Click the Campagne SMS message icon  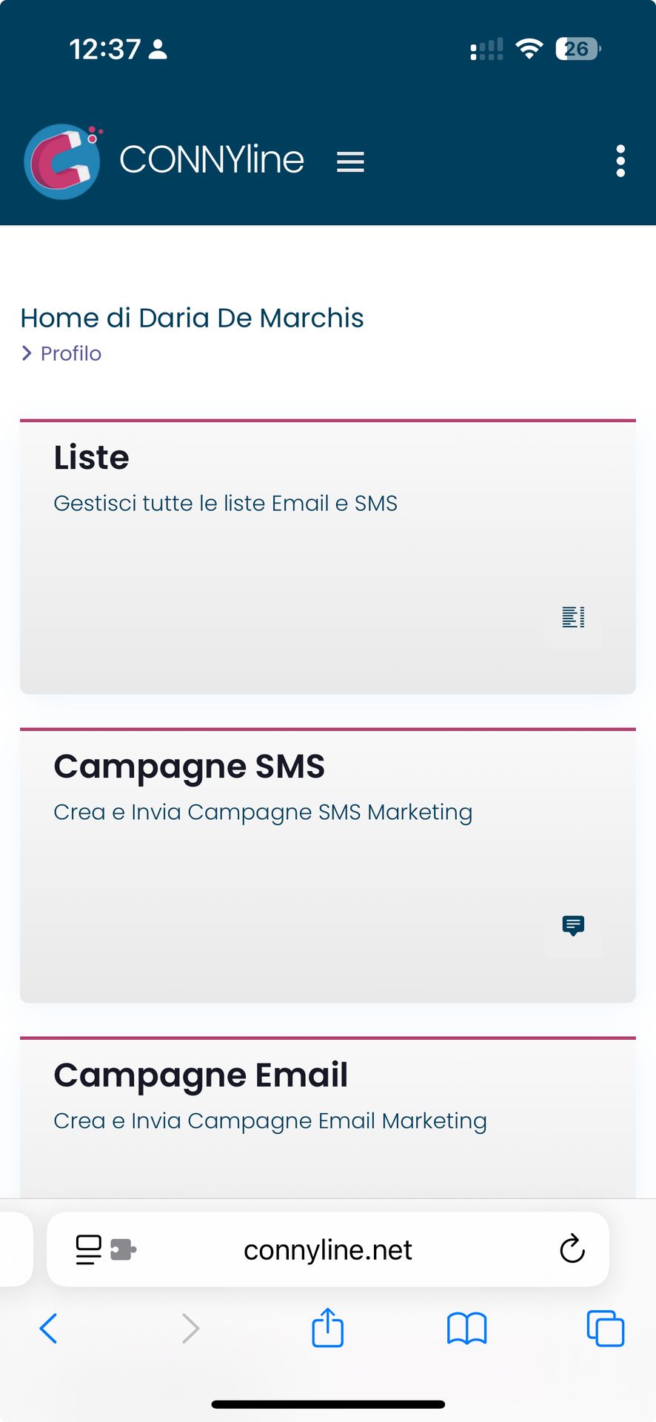tap(573, 926)
